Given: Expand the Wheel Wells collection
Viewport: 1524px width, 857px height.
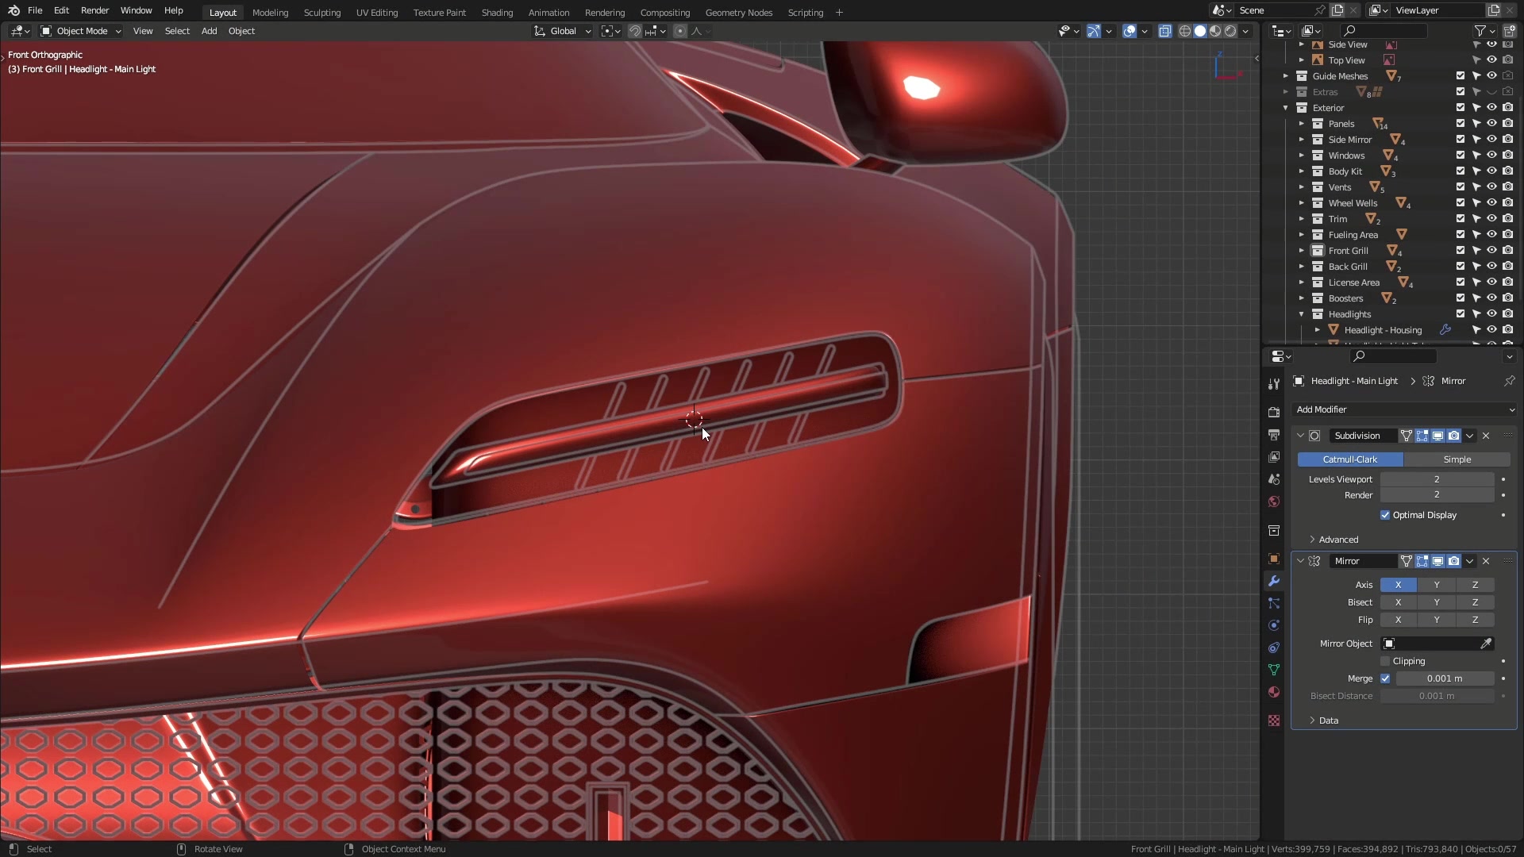Looking at the screenshot, I should point(1301,203).
